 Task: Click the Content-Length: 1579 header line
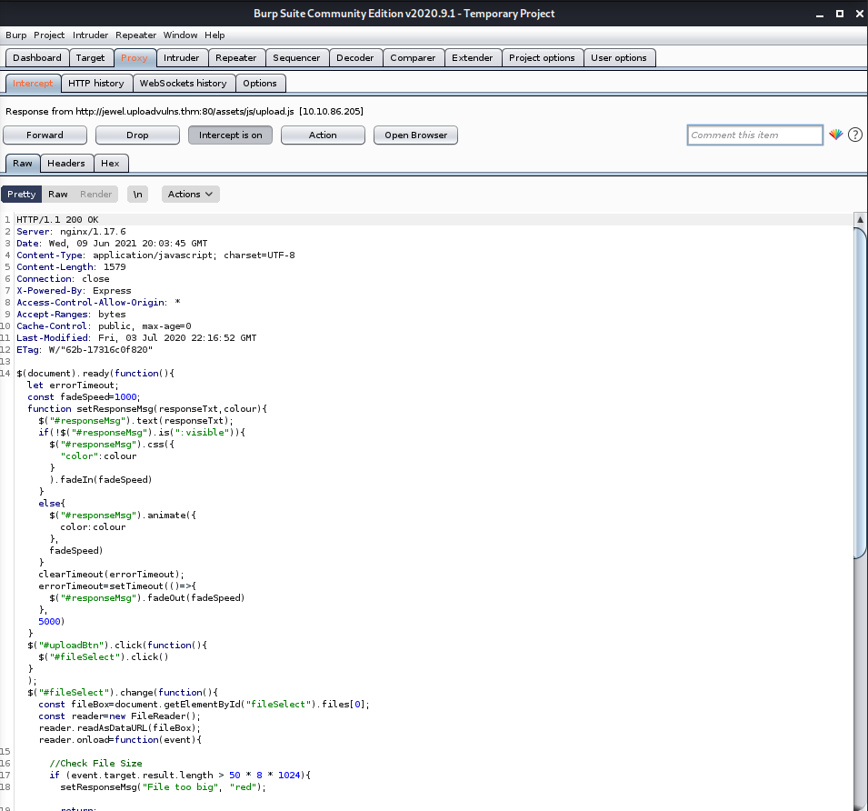click(x=71, y=266)
